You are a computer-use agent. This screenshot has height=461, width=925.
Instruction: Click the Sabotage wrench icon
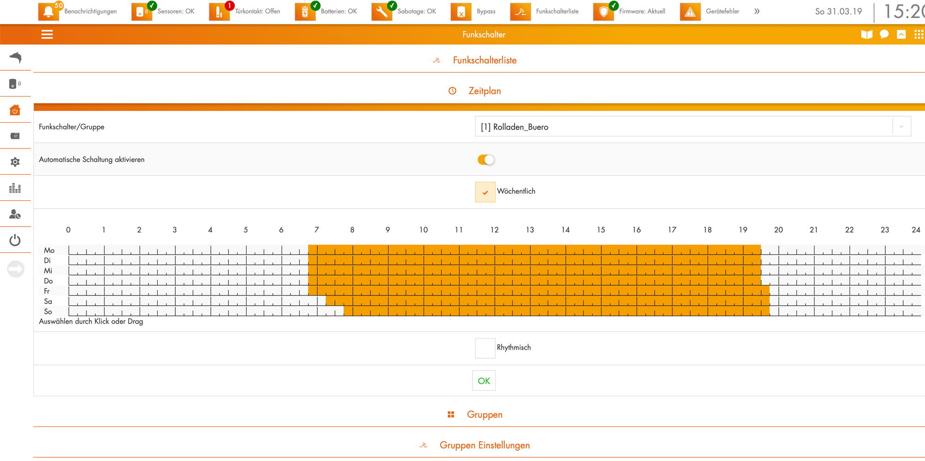click(x=382, y=12)
